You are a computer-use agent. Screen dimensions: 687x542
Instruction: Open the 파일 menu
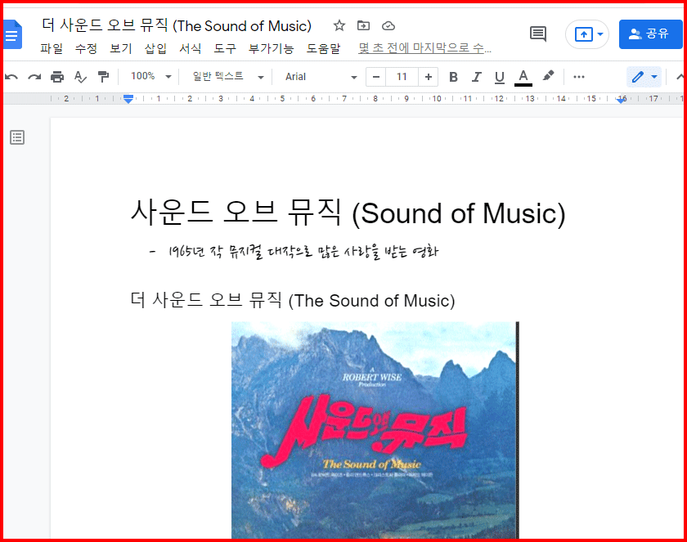52,48
